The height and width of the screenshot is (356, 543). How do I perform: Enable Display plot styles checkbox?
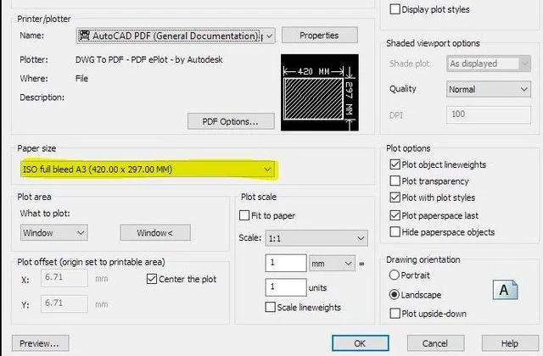click(395, 9)
